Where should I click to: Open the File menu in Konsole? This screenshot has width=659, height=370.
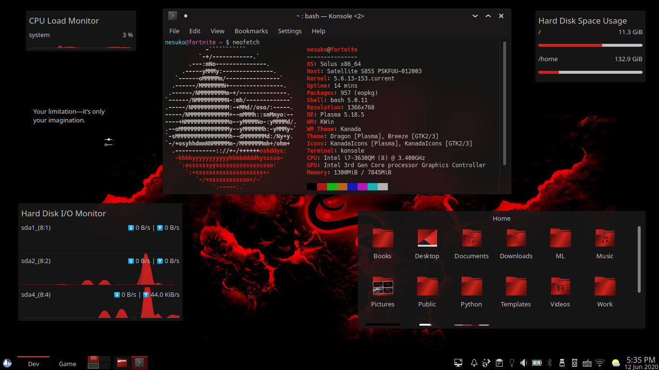(x=174, y=31)
